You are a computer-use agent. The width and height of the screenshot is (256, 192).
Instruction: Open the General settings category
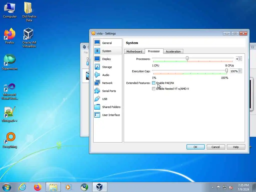(107, 43)
